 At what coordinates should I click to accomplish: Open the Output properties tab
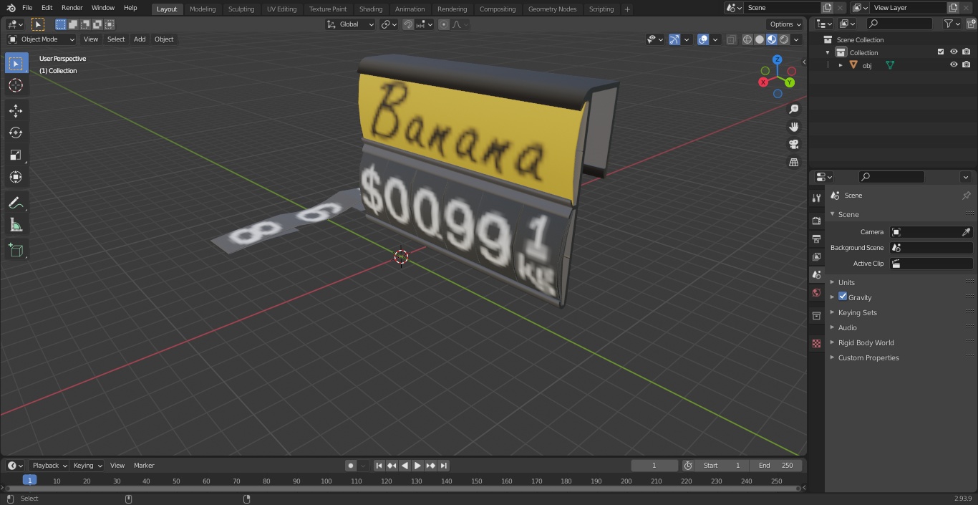[816, 239]
